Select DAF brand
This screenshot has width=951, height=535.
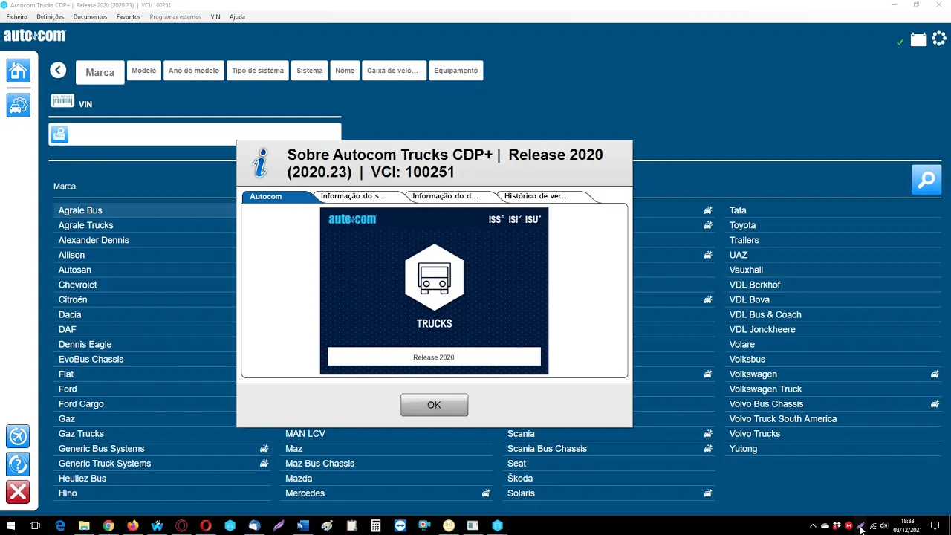68,329
